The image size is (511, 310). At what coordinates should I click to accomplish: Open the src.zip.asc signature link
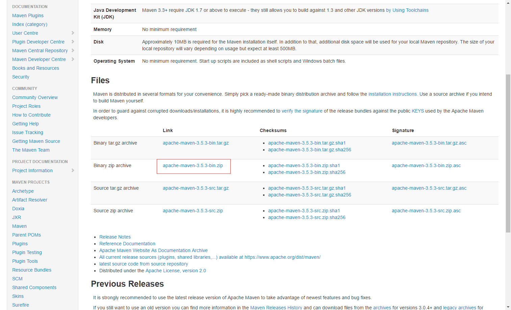[x=426, y=211]
